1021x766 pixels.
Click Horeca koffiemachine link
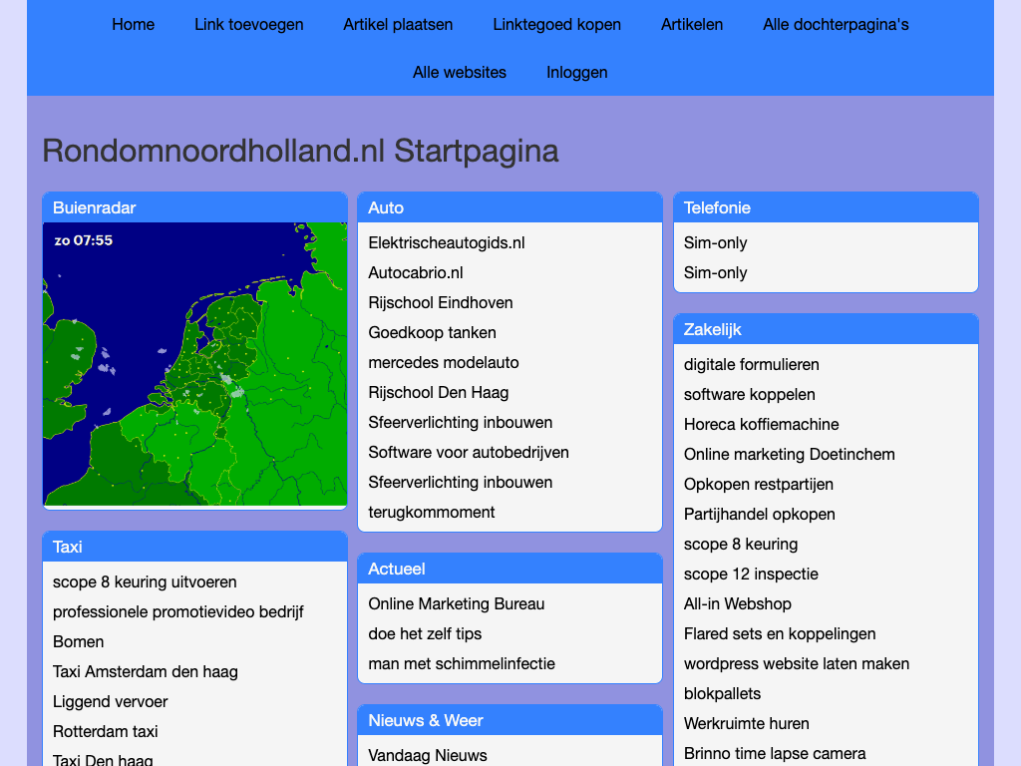[x=762, y=424]
